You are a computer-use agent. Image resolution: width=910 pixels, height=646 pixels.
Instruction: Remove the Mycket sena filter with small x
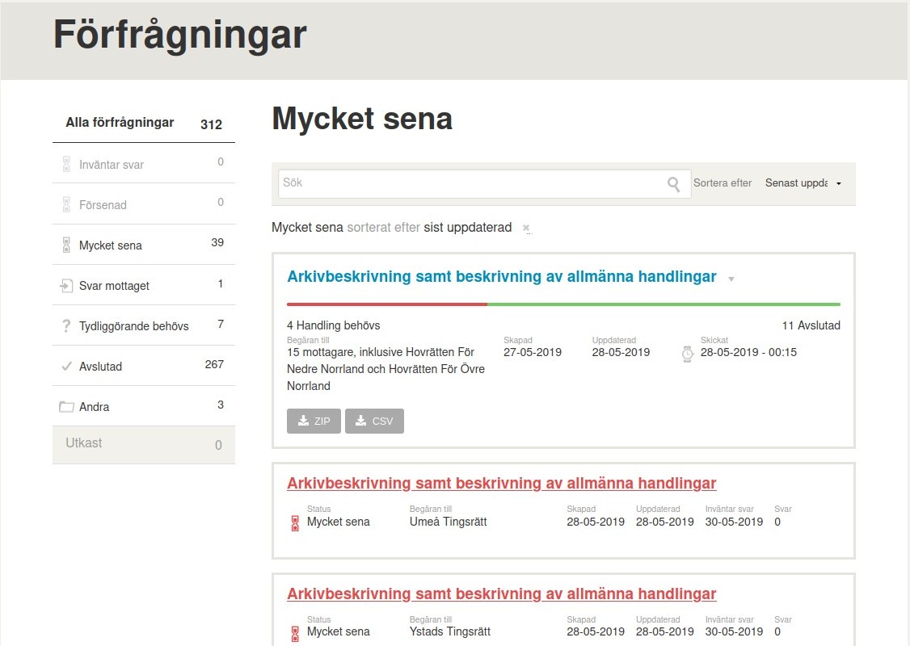coord(526,228)
